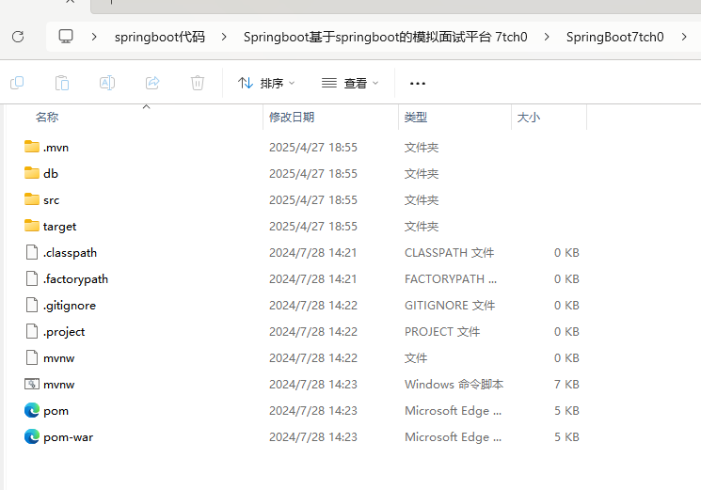Select the target folder name
The height and width of the screenshot is (490, 701).
[59, 227]
